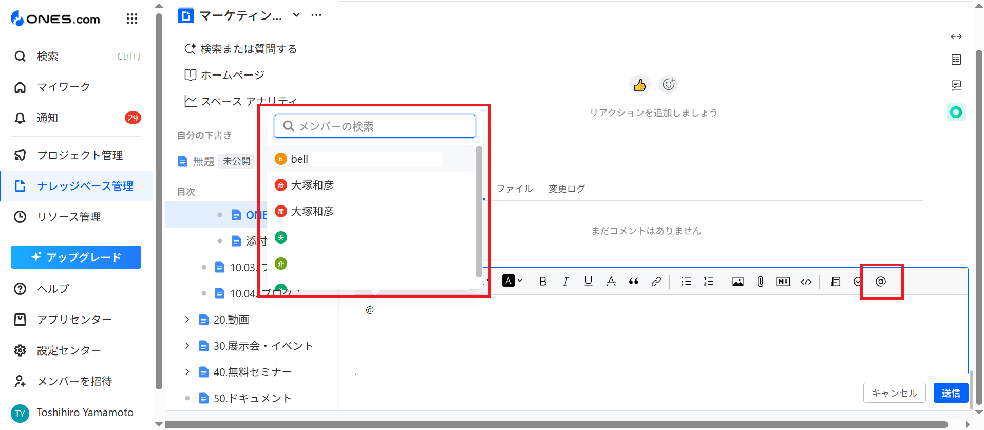Screen dimensions: 984x430
Task: Apply strikethrough formatting
Action: coord(611,281)
